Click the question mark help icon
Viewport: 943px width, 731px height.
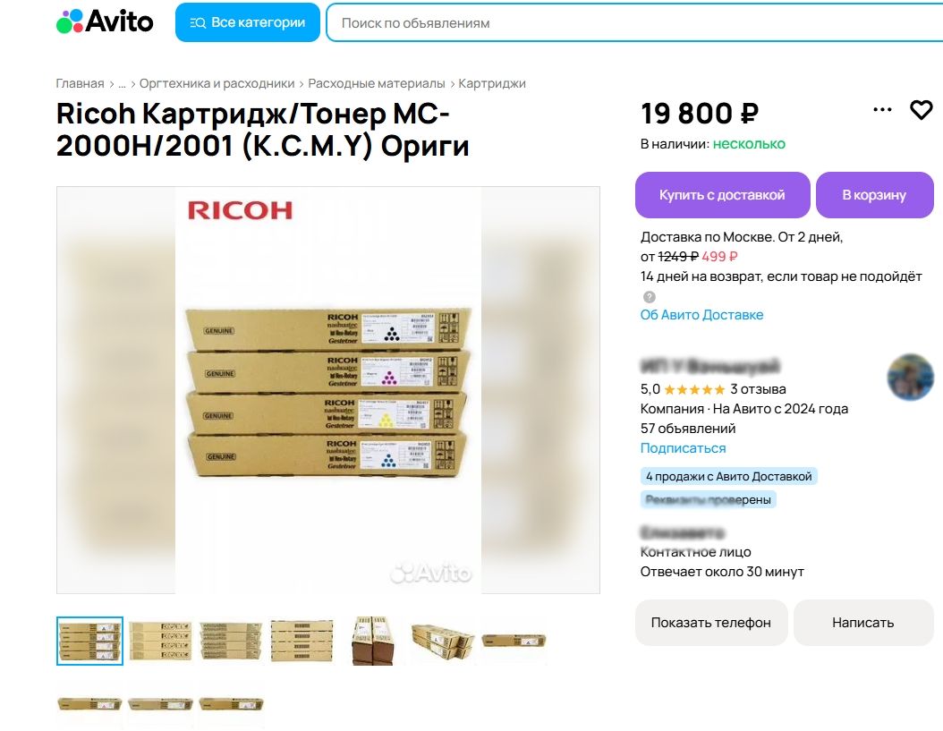[x=649, y=297]
